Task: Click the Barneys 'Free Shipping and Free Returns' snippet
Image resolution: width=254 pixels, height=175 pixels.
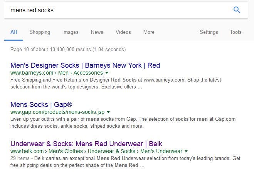Action: [116, 83]
